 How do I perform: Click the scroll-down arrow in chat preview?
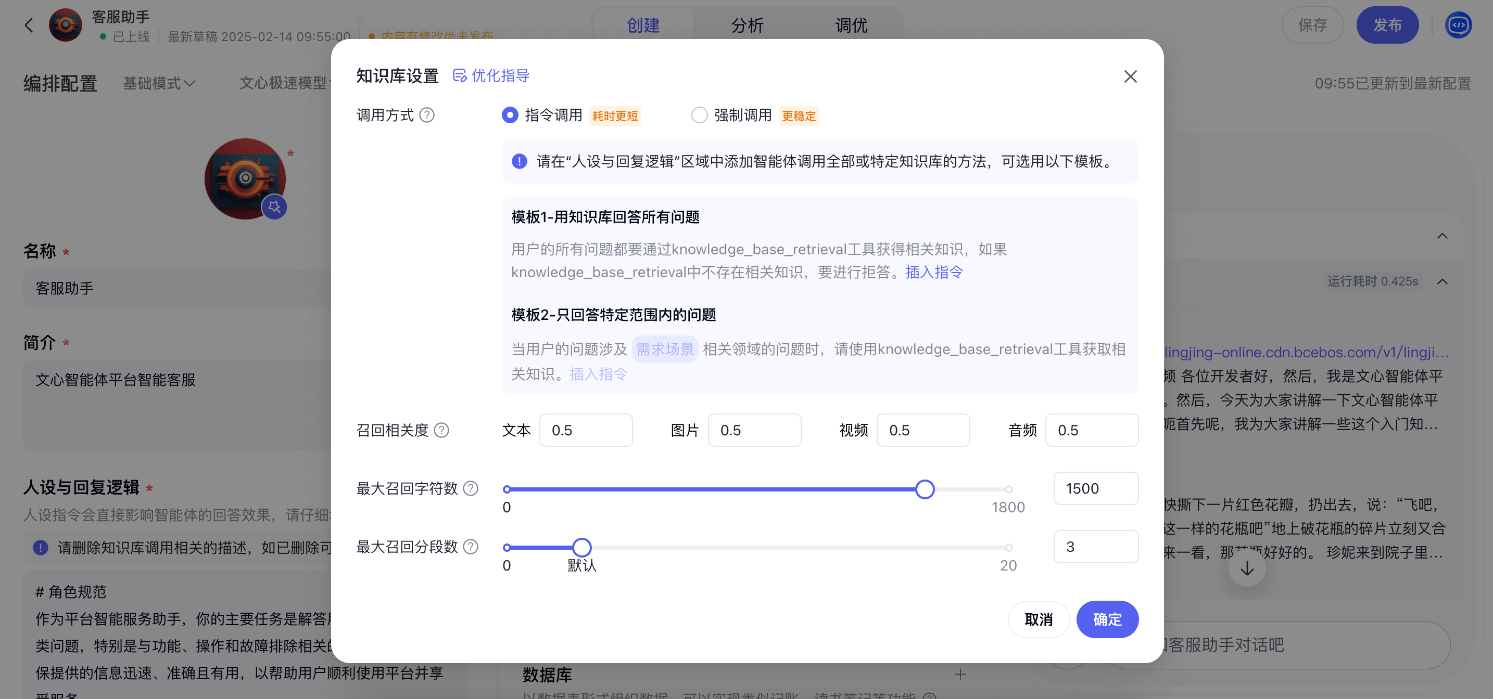click(x=1247, y=568)
